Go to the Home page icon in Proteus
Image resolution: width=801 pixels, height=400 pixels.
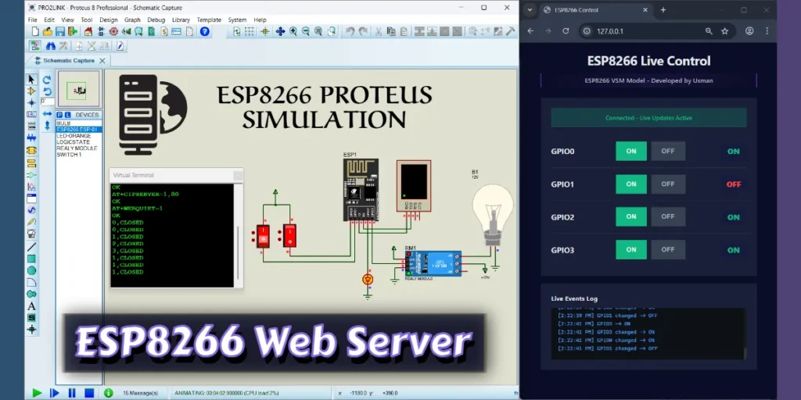[x=88, y=31]
